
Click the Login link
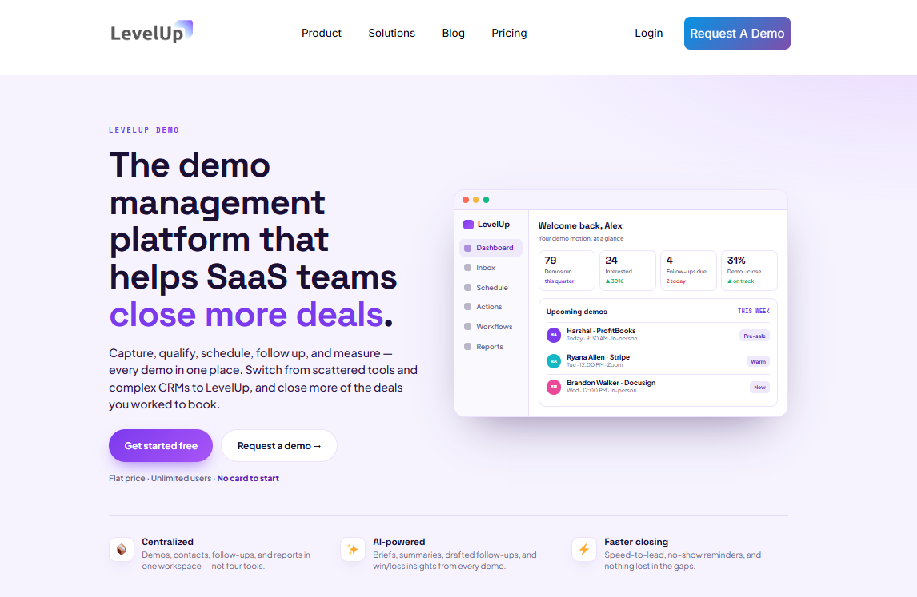pos(649,34)
